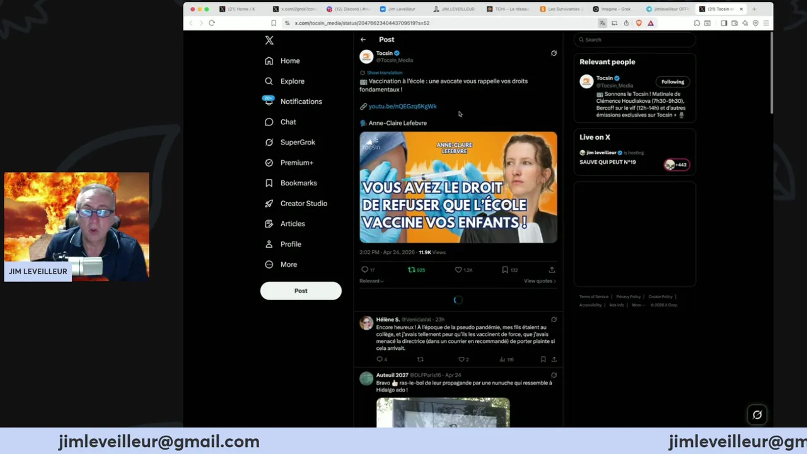Open Cookie Policy footer link
The width and height of the screenshot is (807, 454).
(x=660, y=297)
